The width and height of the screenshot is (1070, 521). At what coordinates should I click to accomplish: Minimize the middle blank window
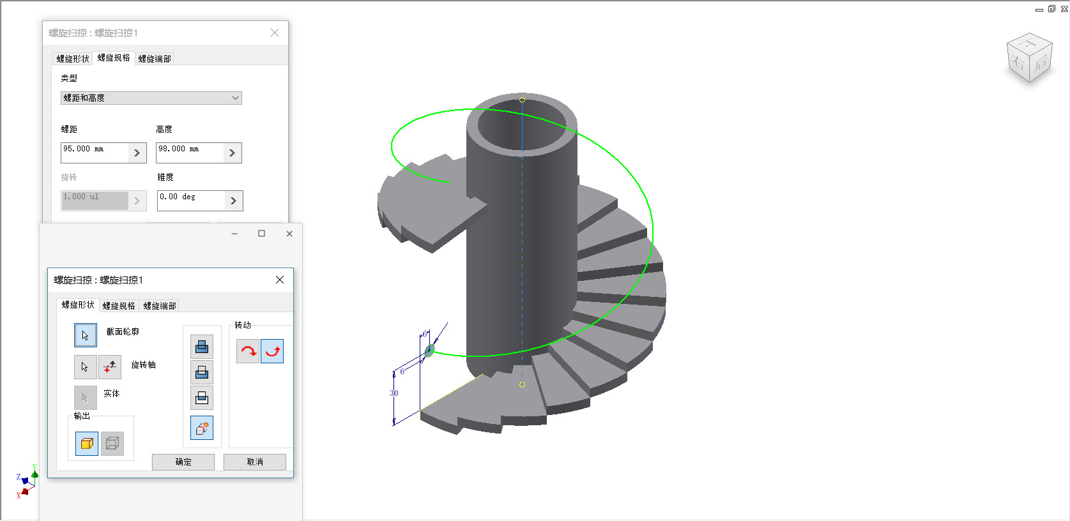234,234
